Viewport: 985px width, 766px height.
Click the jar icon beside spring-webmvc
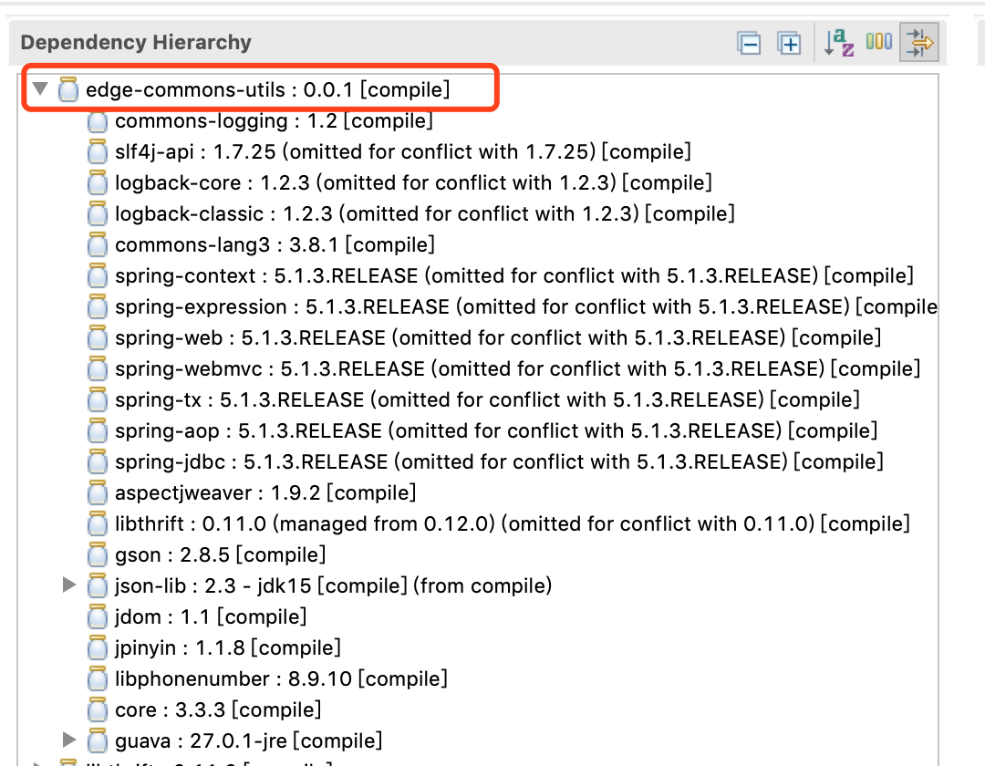(x=98, y=368)
